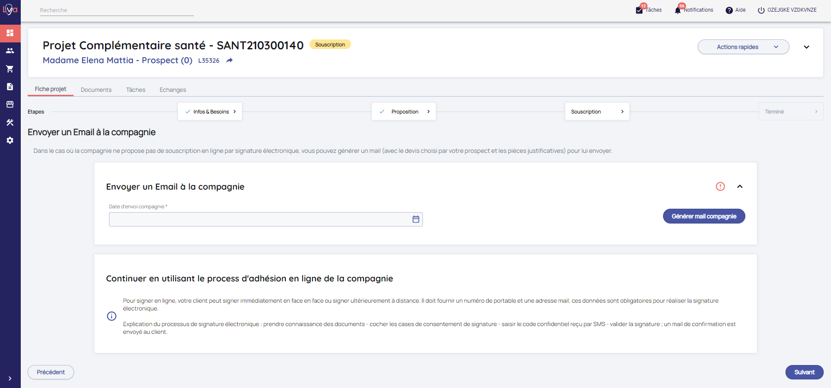Click the Date d'envoi compagnie field
This screenshot has width=831, height=388.
(x=260, y=220)
